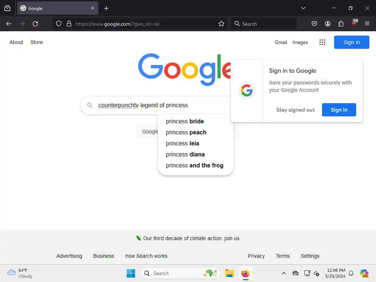
Task: Open the tracking protection shield icon
Action: pos(59,24)
